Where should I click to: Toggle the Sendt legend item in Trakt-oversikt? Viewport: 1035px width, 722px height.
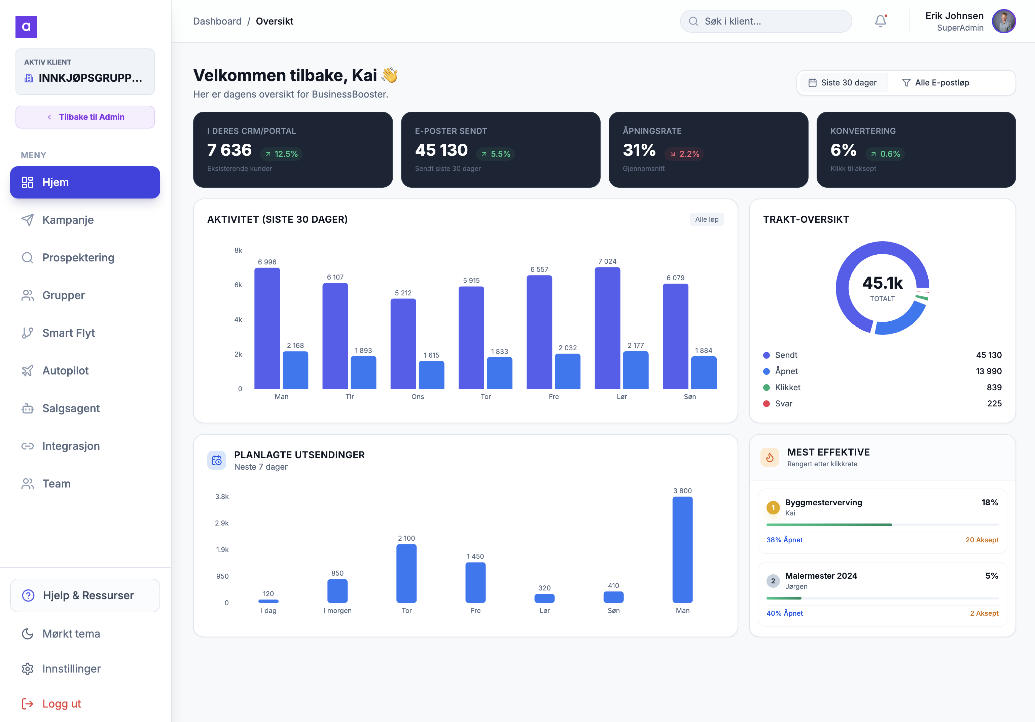[786, 355]
